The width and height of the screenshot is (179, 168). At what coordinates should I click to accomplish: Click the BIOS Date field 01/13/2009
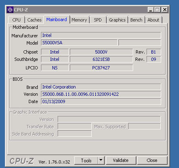pyautogui.click(x=101, y=101)
